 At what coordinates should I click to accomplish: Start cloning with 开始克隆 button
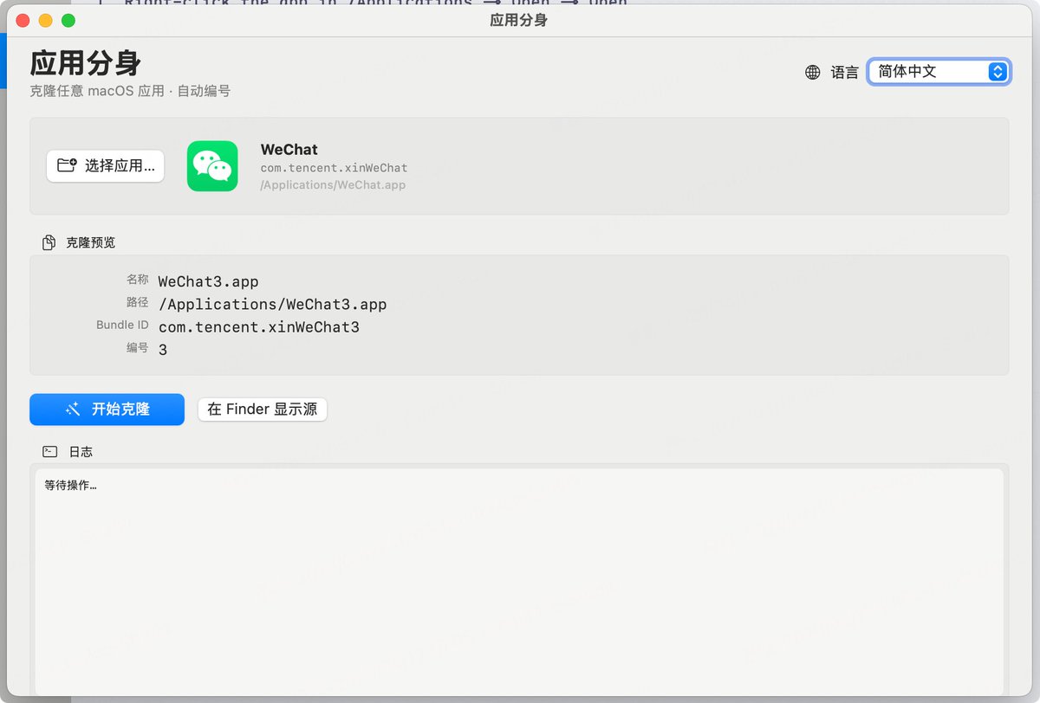pos(107,410)
